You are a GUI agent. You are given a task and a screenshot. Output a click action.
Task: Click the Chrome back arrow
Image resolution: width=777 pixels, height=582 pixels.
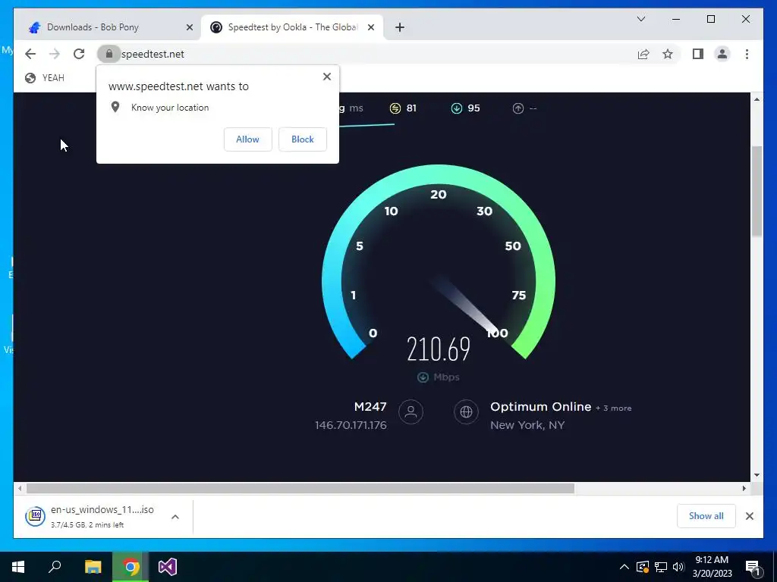click(30, 54)
